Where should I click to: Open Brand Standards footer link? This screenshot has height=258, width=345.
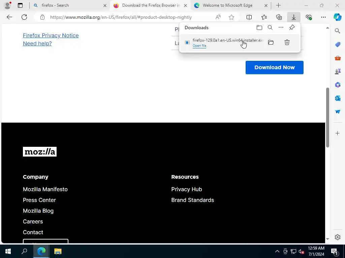[192, 200]
